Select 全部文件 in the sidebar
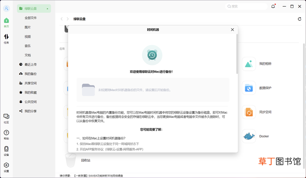The width and height of the screenshot is (306, 178). [31, 18]
